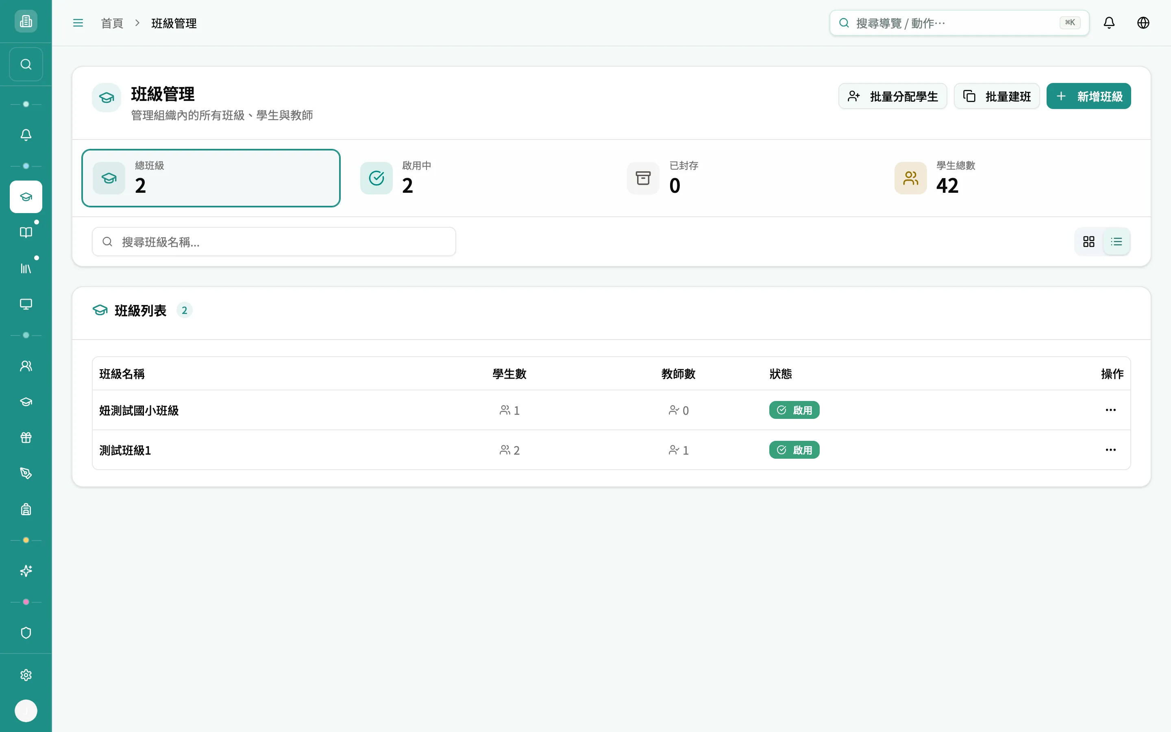Click the 班級列表 graduation cap icon
1171x732 pixels.
(100, 310)
